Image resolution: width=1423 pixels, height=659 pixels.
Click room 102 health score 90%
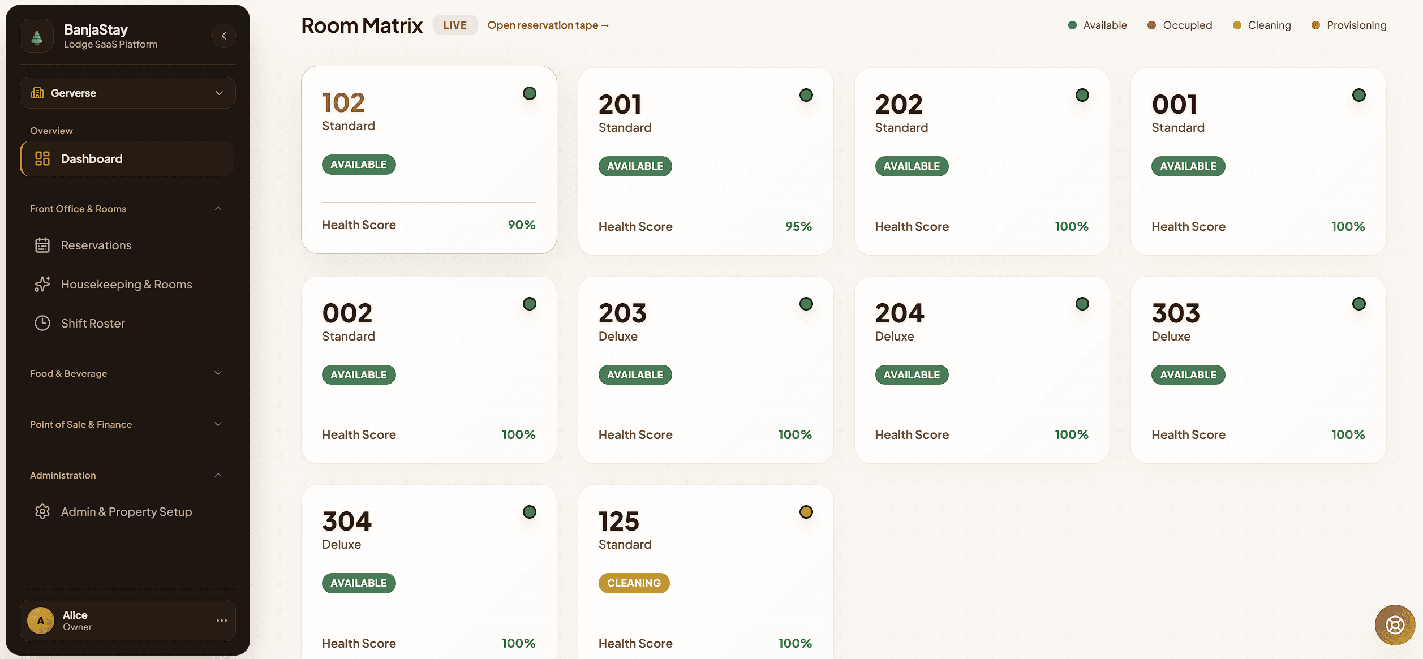click(522, 225)
